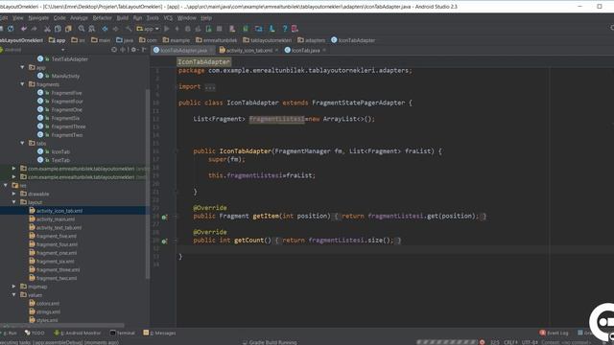
Task: Click the Back navigation arrow icon
Action: click(x=105, y=29)
